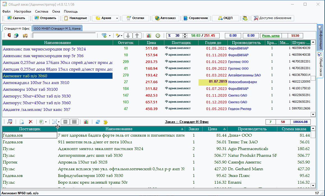Open the Архив dropdown arrow

tap(117, 18)
